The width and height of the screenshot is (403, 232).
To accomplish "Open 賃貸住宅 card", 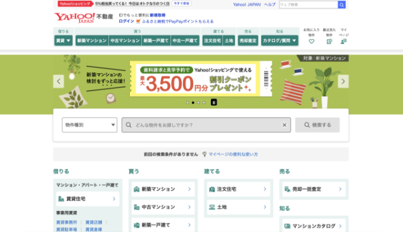I will coord(87,199).
